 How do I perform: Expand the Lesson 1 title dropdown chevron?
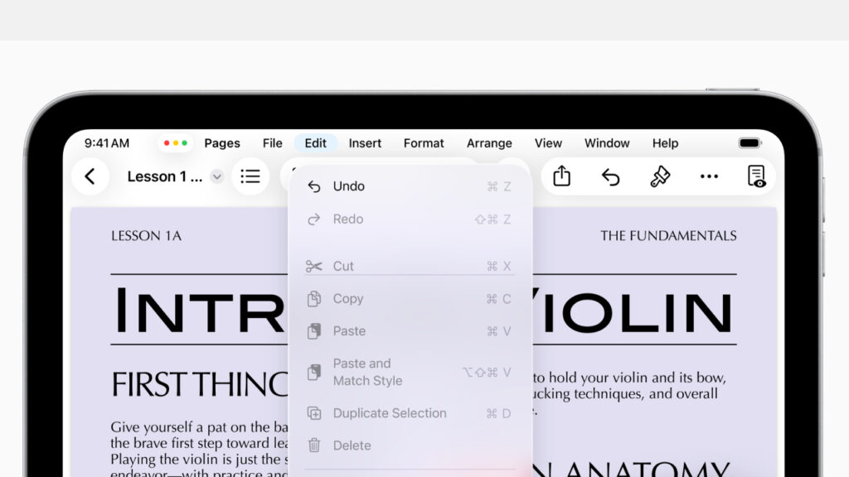(216, 176)
